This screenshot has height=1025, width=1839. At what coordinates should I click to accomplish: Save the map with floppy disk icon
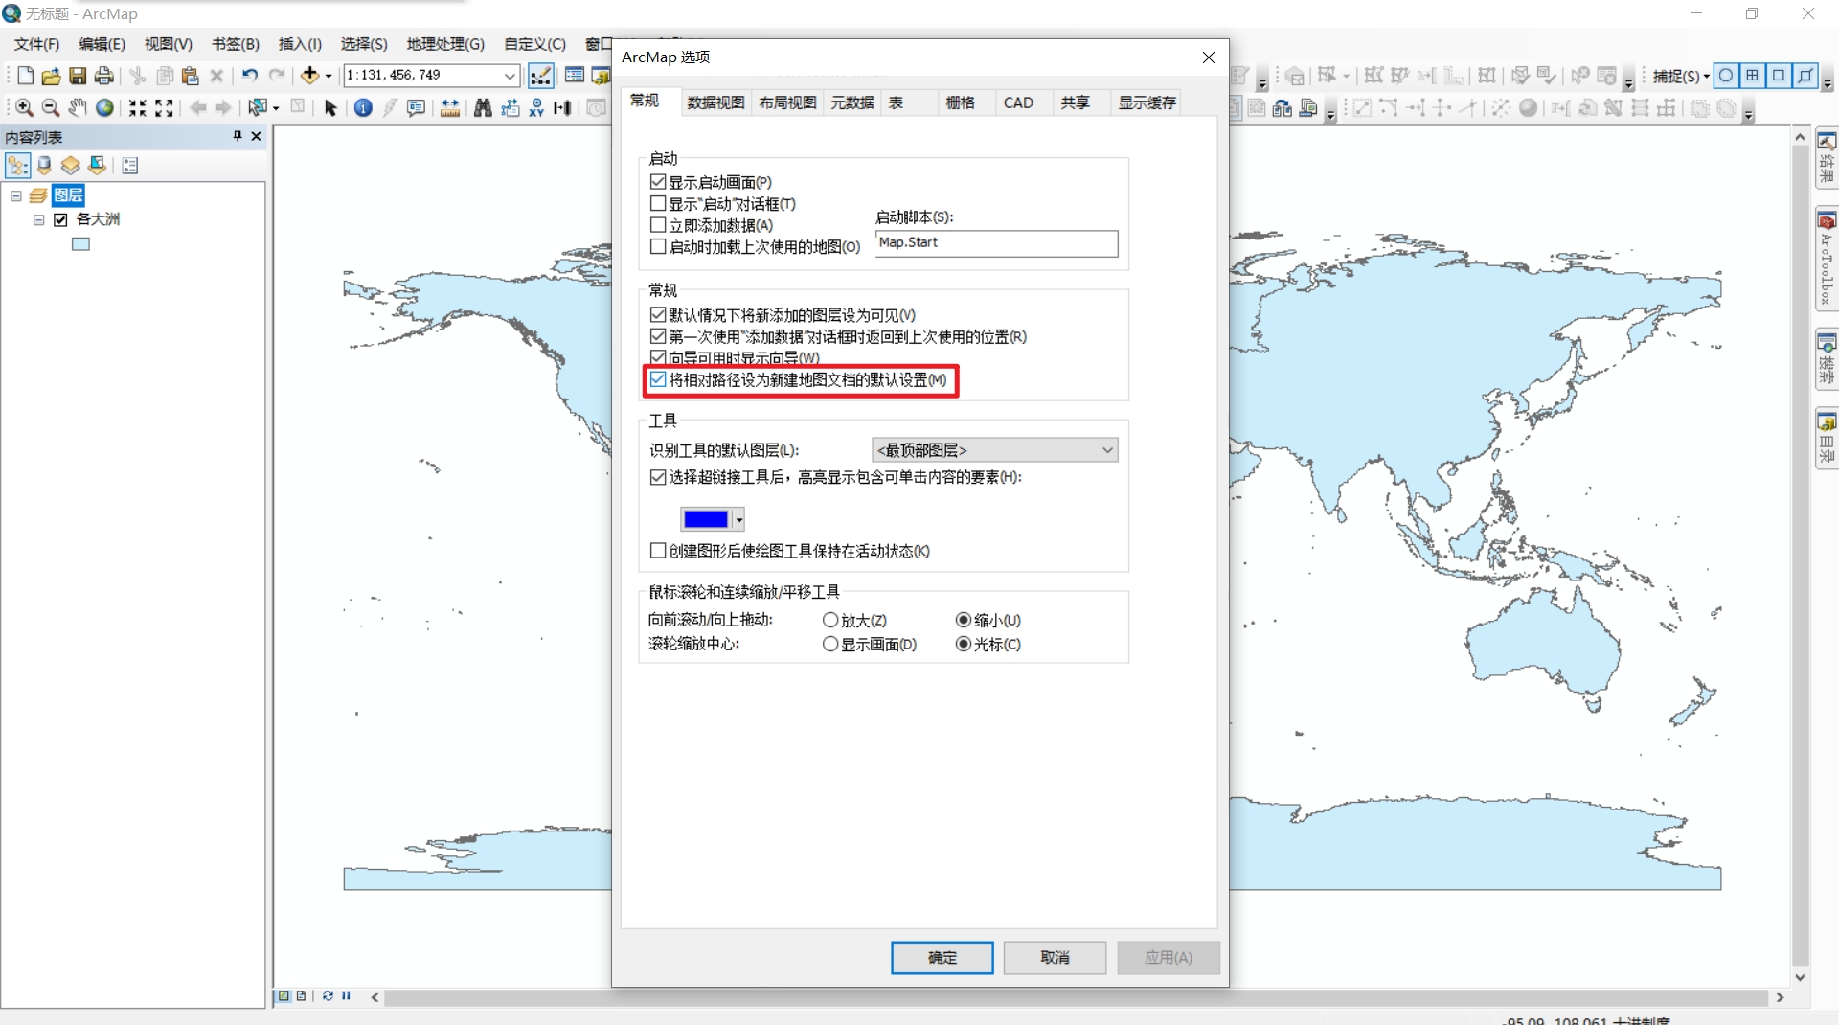click(x=78, y=76)
